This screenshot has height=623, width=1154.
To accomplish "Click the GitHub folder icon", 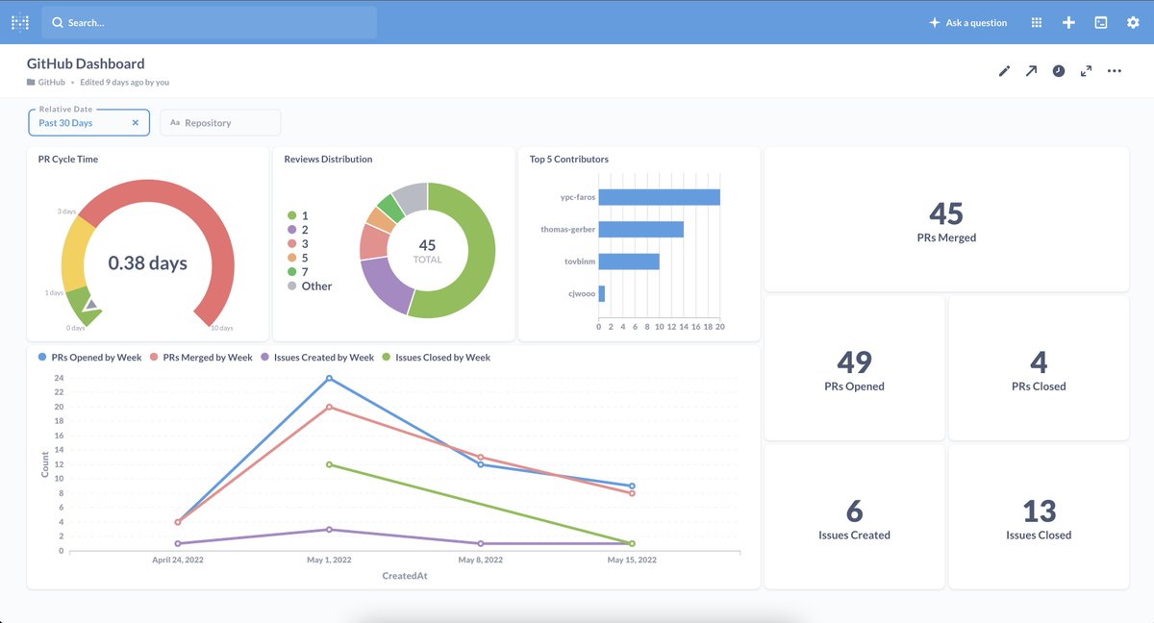I will pyautogui.click(x=31, y=83).
